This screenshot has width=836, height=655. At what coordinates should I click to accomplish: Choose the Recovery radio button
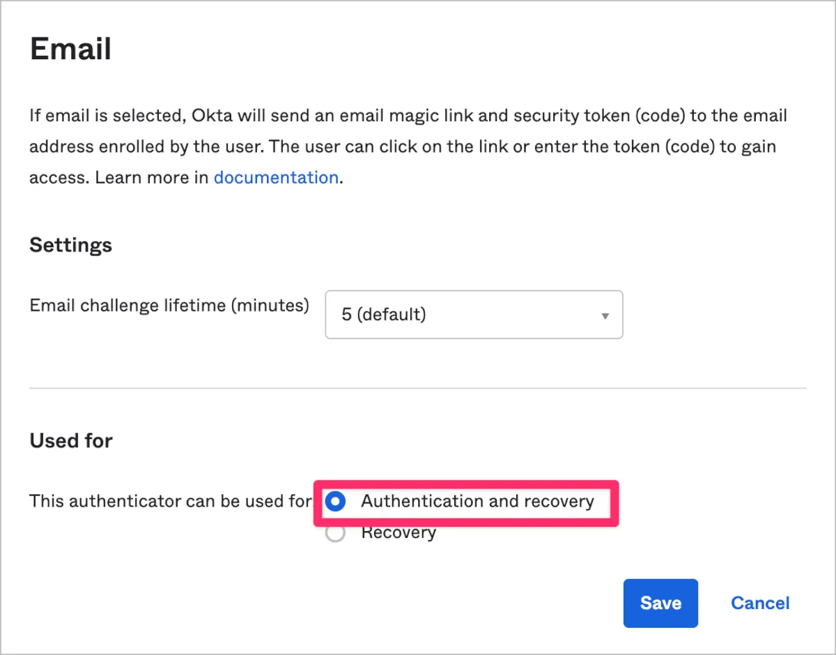[x=336, y=534]
